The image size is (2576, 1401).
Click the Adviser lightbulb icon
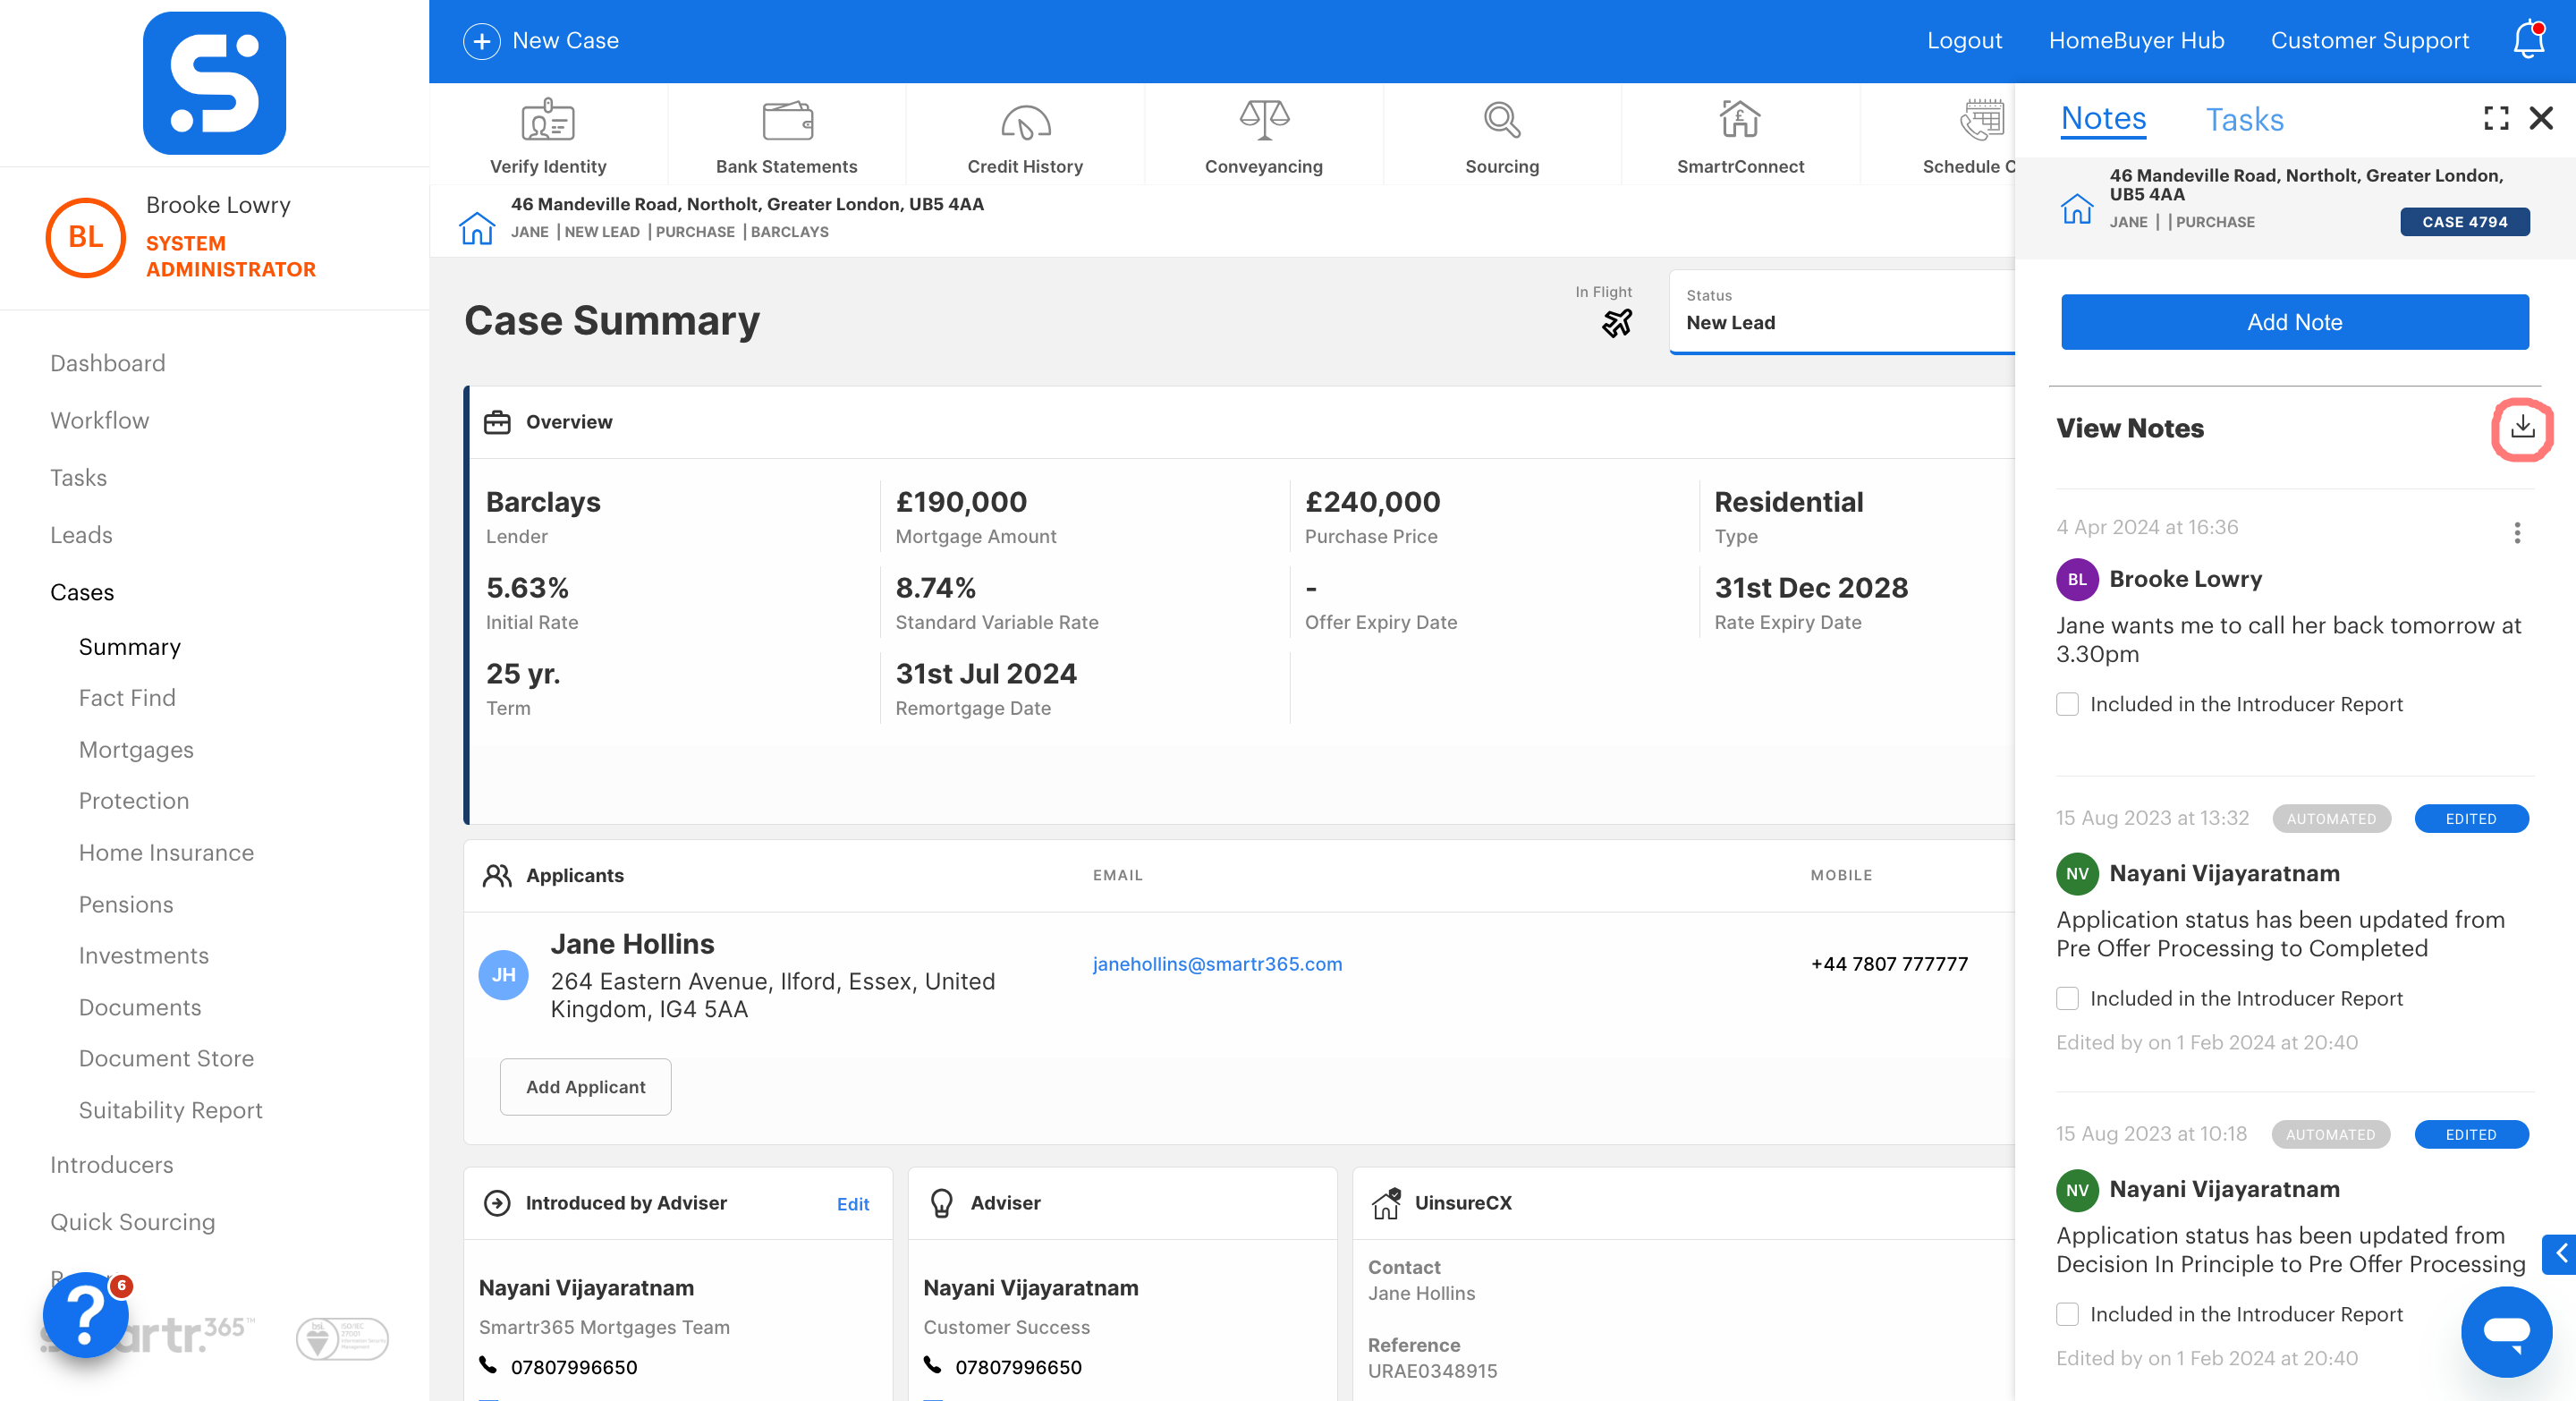(941, 1203)
